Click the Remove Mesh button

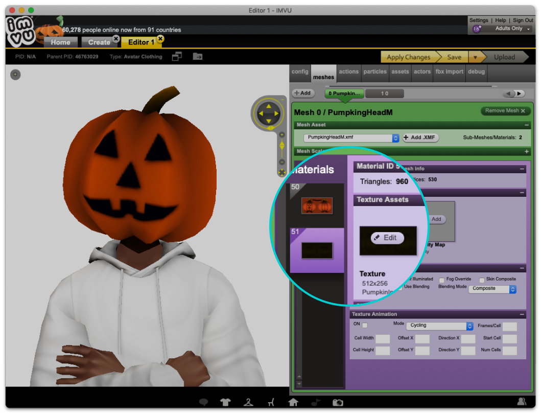pyautogui.click(x=505, y=111)
